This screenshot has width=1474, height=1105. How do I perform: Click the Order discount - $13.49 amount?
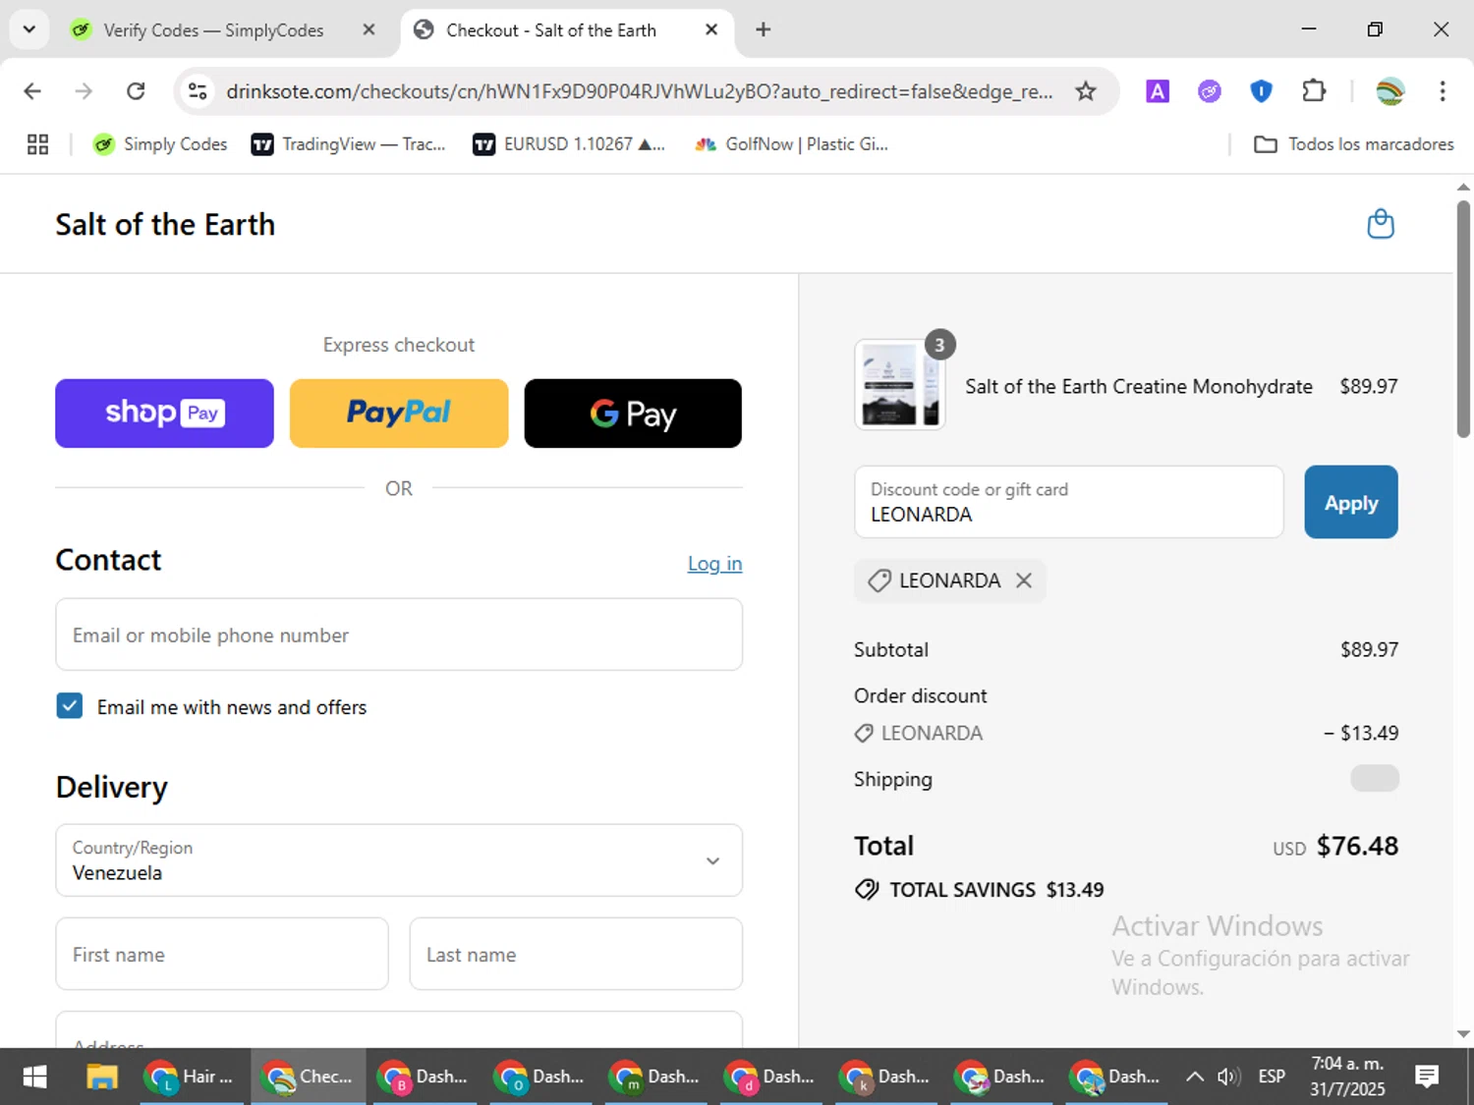tap(1361, 733)
